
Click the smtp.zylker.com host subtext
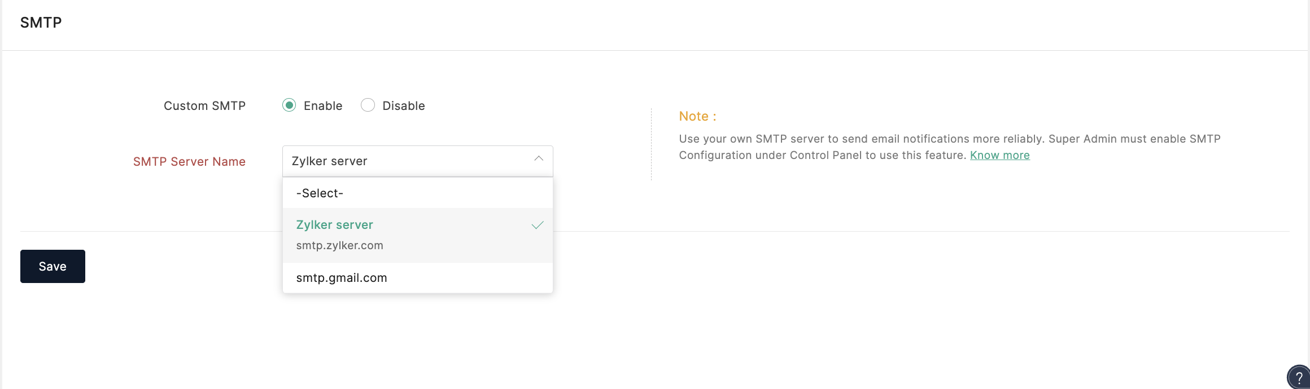pyautogui.click(x=339, y=246)
